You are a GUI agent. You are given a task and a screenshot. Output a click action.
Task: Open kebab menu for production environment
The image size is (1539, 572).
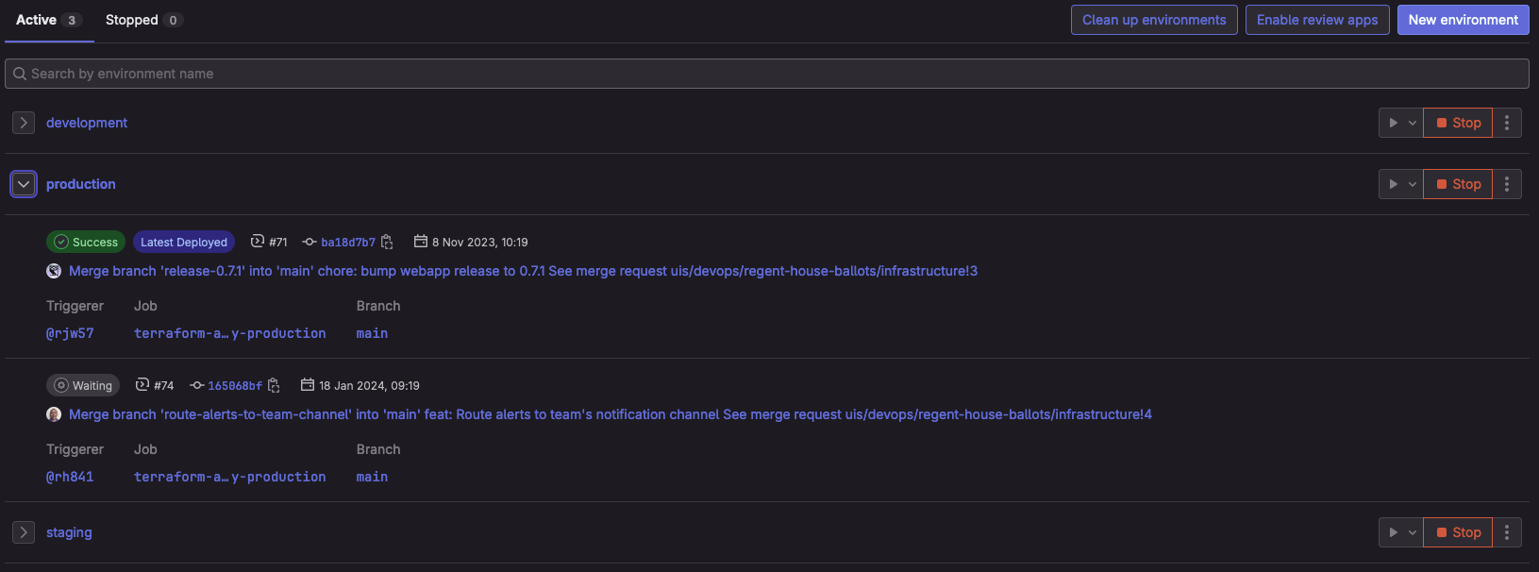coord(1507,184)
